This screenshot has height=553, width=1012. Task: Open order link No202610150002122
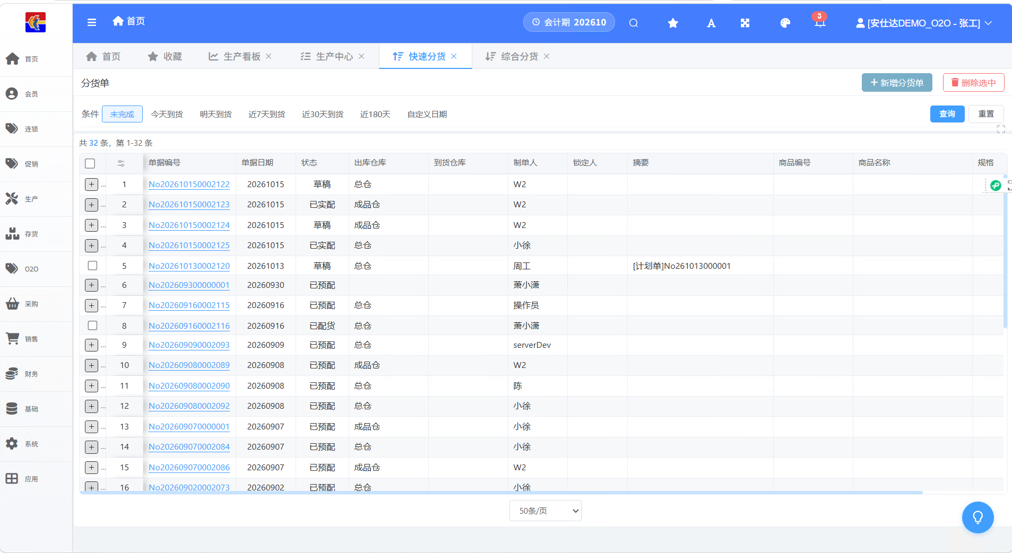pyautogui.click(x=189, y=185)
